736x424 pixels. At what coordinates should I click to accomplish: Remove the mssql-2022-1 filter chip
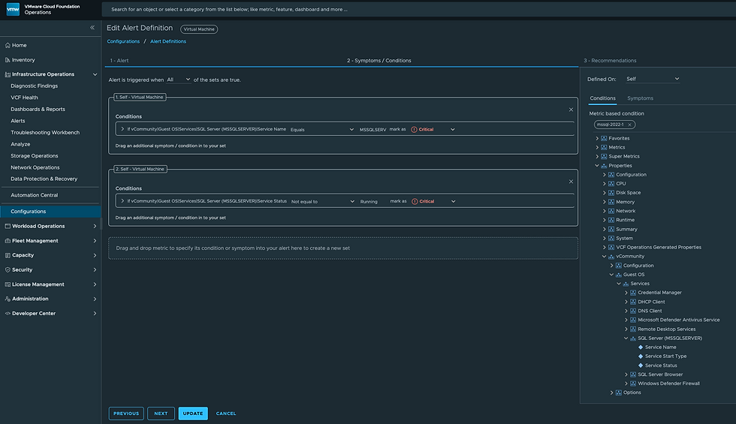point(629,125)
